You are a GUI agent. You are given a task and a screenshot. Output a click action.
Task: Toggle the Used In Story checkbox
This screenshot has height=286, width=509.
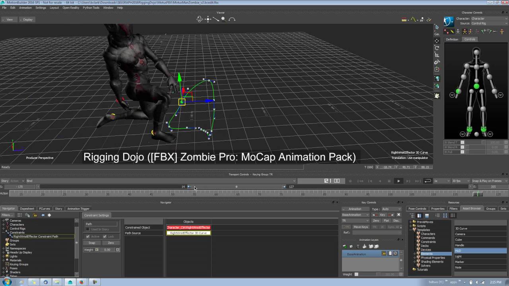tap(88, 230)
